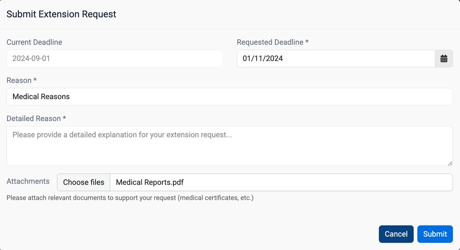
Task: Dismiss the form using Cancel
Action: 396,234
